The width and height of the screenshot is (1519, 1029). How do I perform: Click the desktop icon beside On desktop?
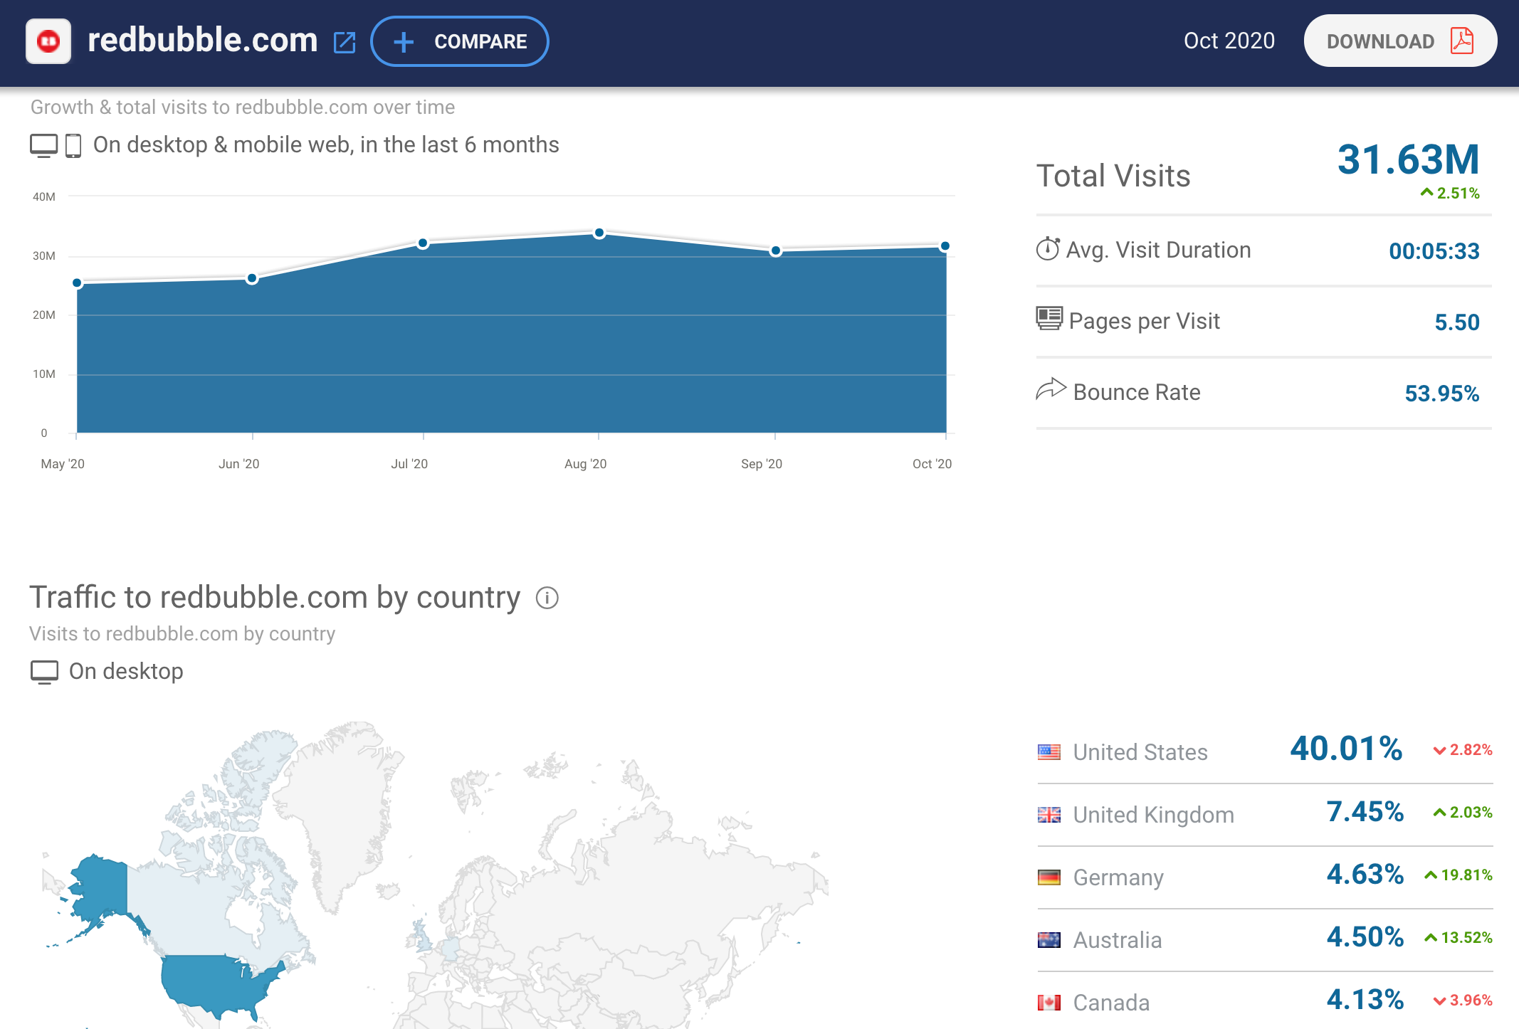44,672
